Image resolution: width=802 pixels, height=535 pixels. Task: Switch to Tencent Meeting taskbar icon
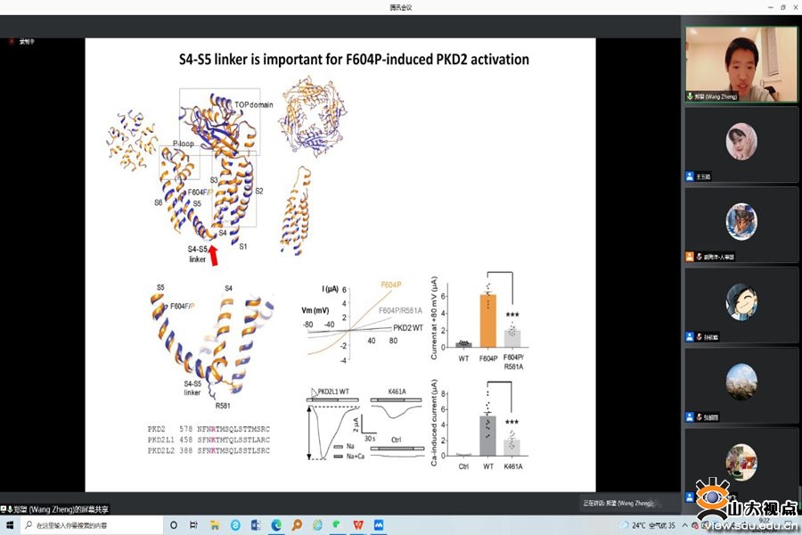point(379,525)
